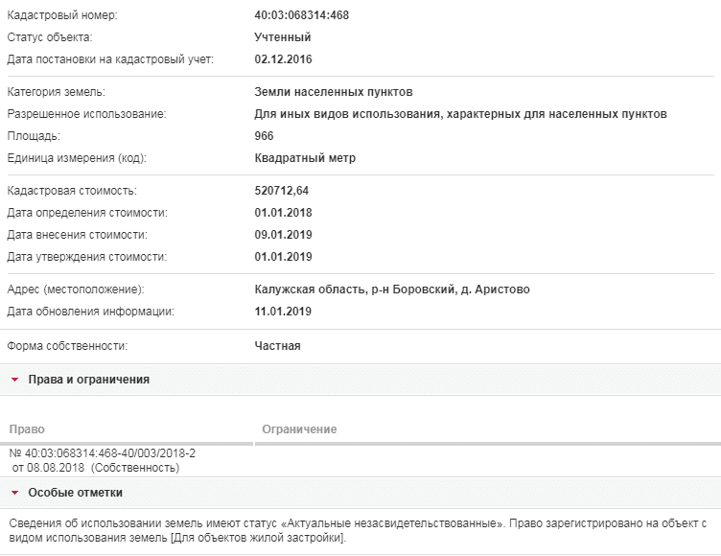This screenshot has width=721, height=556.
Task: Click the registration date 02.12.2016
Action: pyautogui.click(x=283, y=59)
